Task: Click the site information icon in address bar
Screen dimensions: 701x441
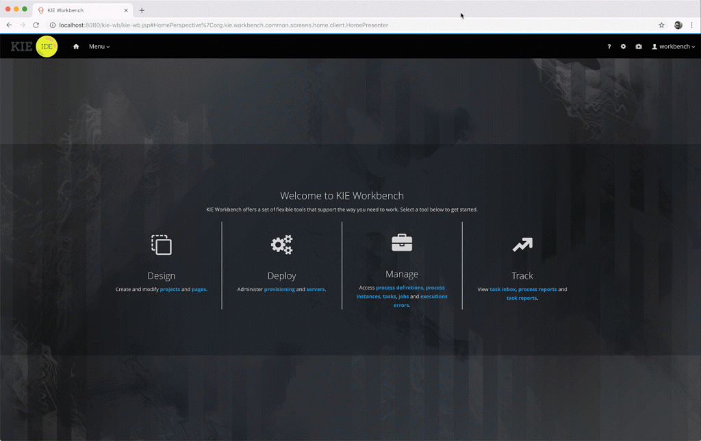Action: 52,25
